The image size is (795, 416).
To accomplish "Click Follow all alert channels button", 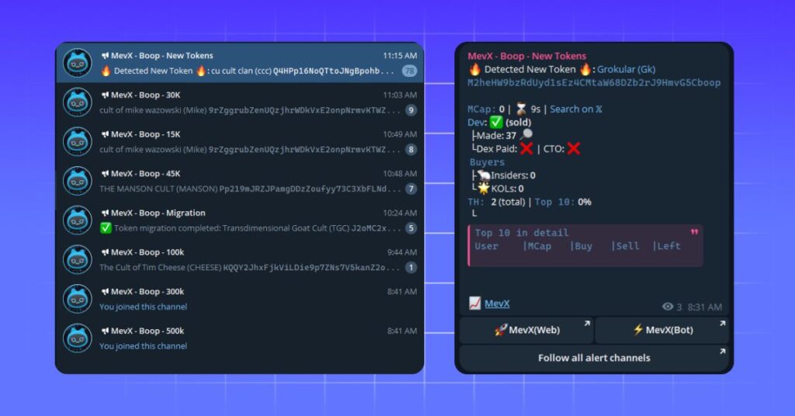I will coord(594,358).
